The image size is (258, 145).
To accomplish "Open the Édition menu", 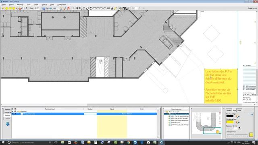I will (x=11, y=5).
